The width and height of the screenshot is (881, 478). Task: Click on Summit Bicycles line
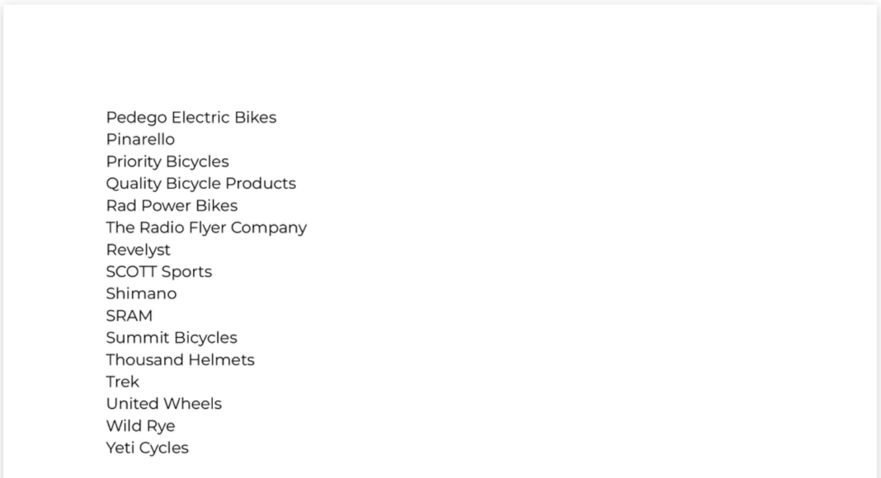[x=171, y=338]
